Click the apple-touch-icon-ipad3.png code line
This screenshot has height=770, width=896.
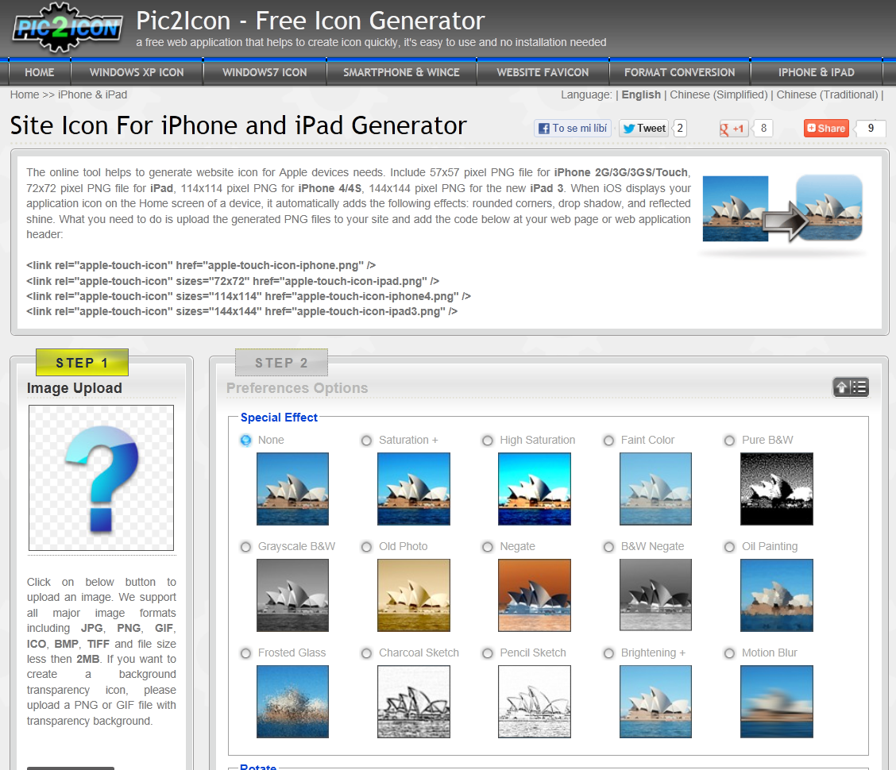(x=241, y=311)
